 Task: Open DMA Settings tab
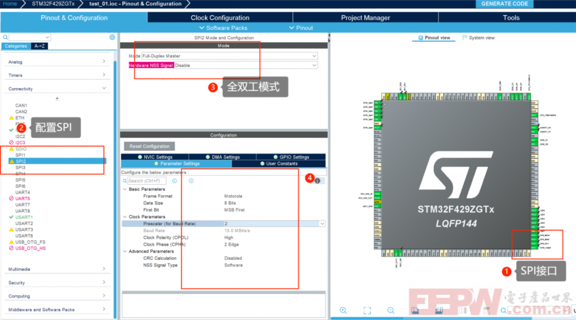click(x=222, y=157)
